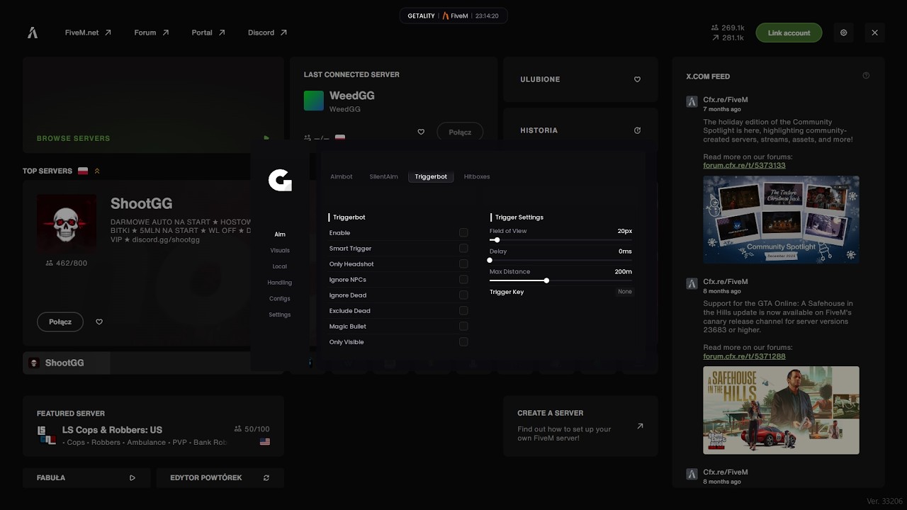Click the flag icon under WeedGG
Viewport: 907px width, 510px height.
click(x=340, y=138)
